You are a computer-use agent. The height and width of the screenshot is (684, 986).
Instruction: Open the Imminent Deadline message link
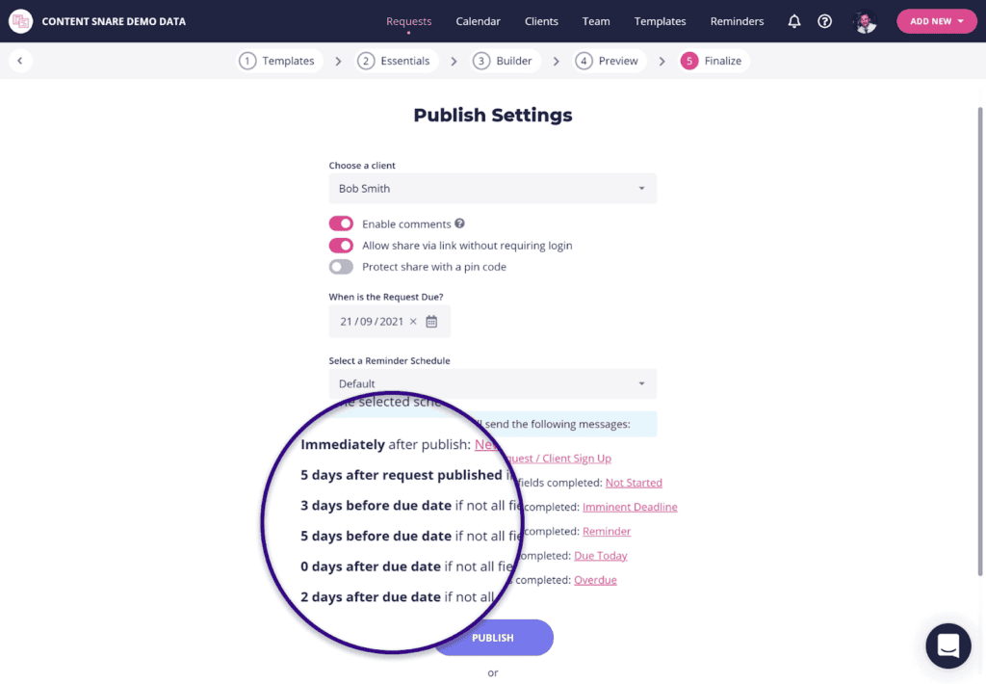(630, 507)
